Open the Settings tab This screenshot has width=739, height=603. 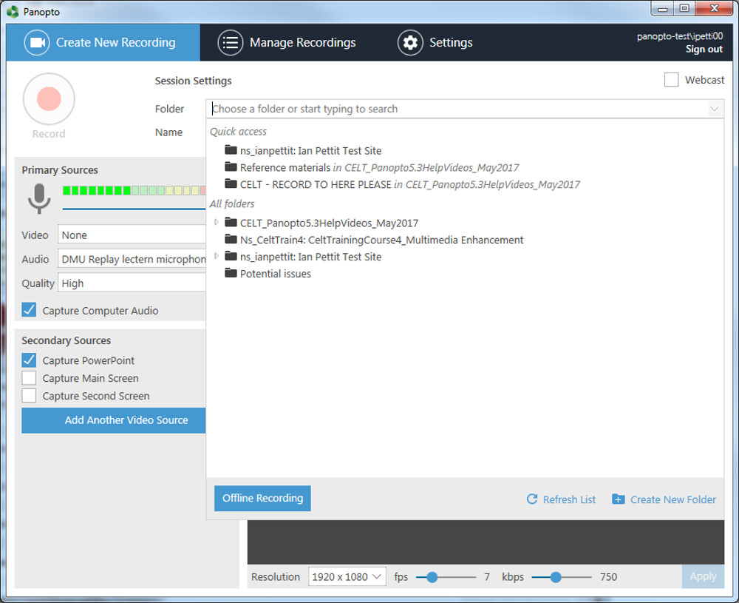[435, 42]
